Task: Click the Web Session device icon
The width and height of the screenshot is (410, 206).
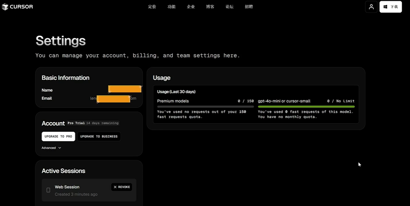Action: pyautogui.click(x=48, y=190)
